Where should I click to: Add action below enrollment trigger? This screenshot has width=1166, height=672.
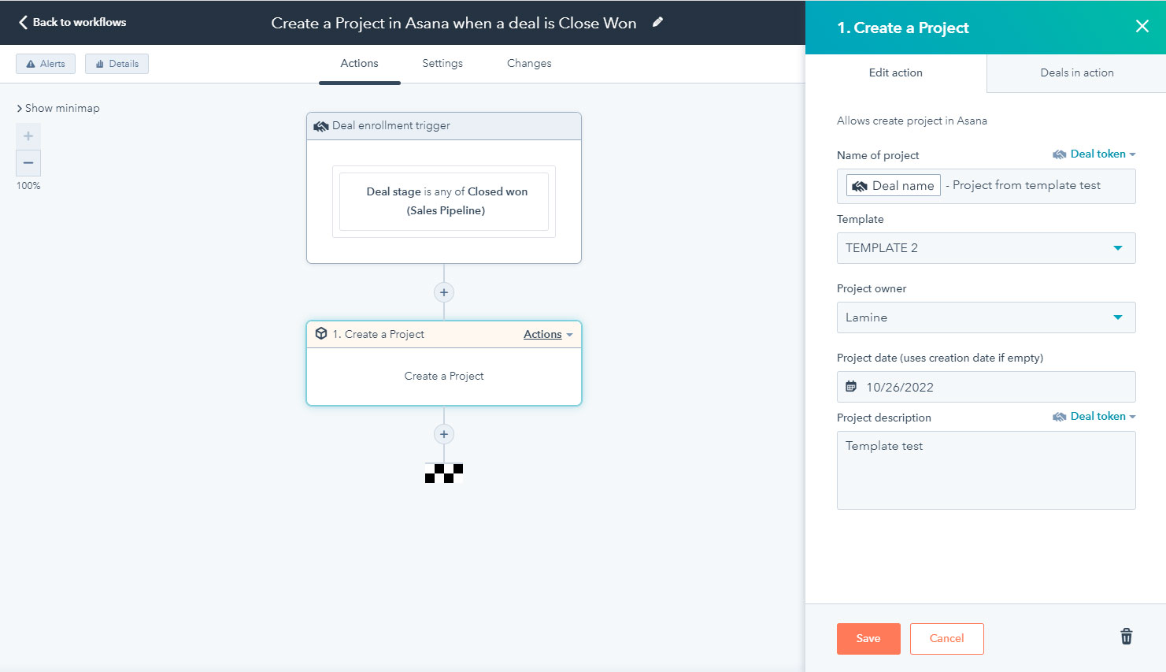(444, 292)
